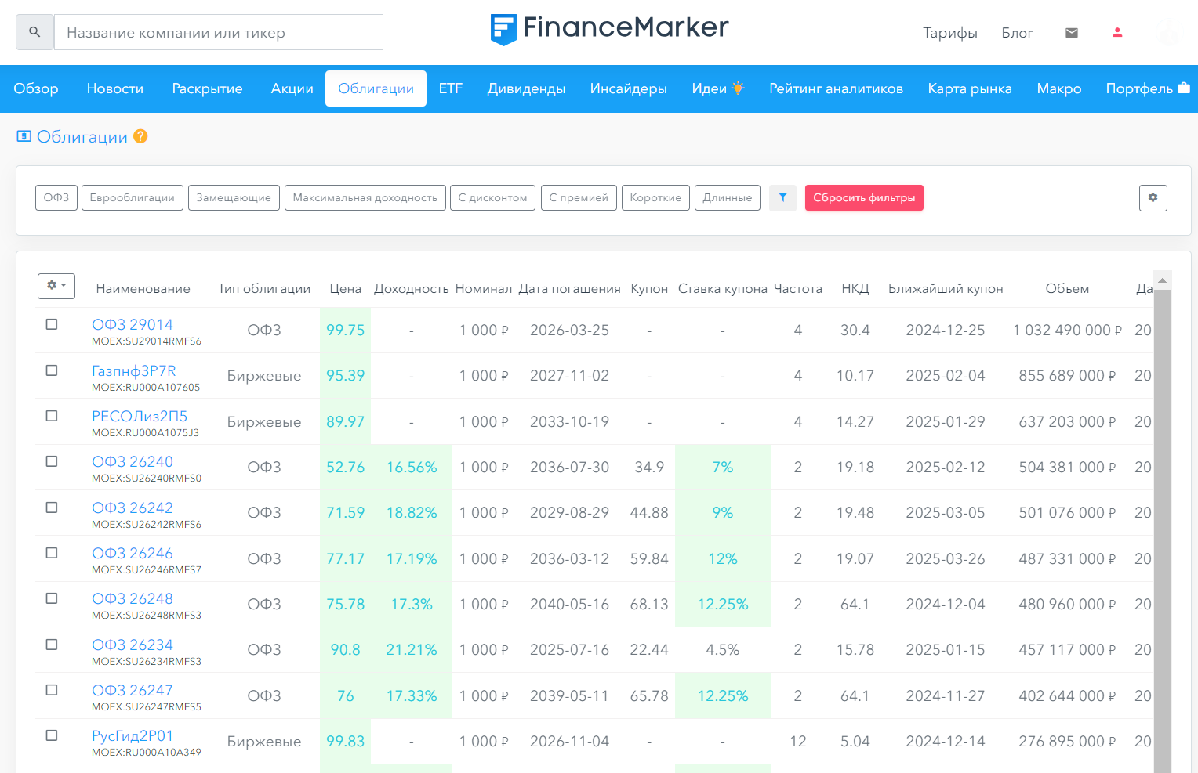Apply the ОФЗ quick filter
Image resolution: width=1198 pixels, height=773 pixels.
tap(56, 198)
